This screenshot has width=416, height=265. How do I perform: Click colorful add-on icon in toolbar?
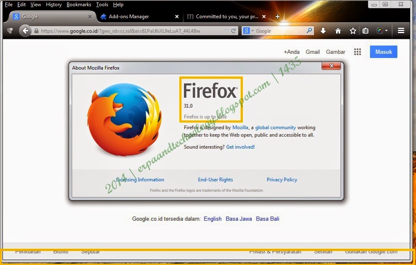point(380,31)
